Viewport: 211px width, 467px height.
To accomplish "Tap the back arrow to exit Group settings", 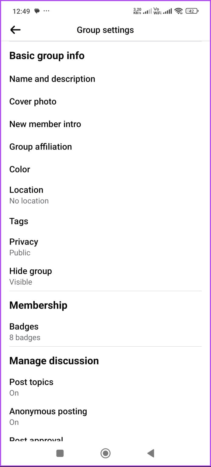I will pyautogui.click(x=15, y=29).
